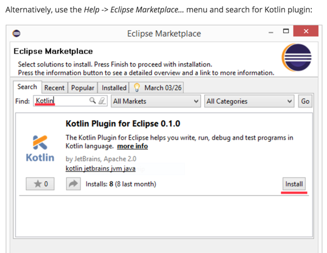Clear the Find field with eraser icon

click(x=102, y=101)
